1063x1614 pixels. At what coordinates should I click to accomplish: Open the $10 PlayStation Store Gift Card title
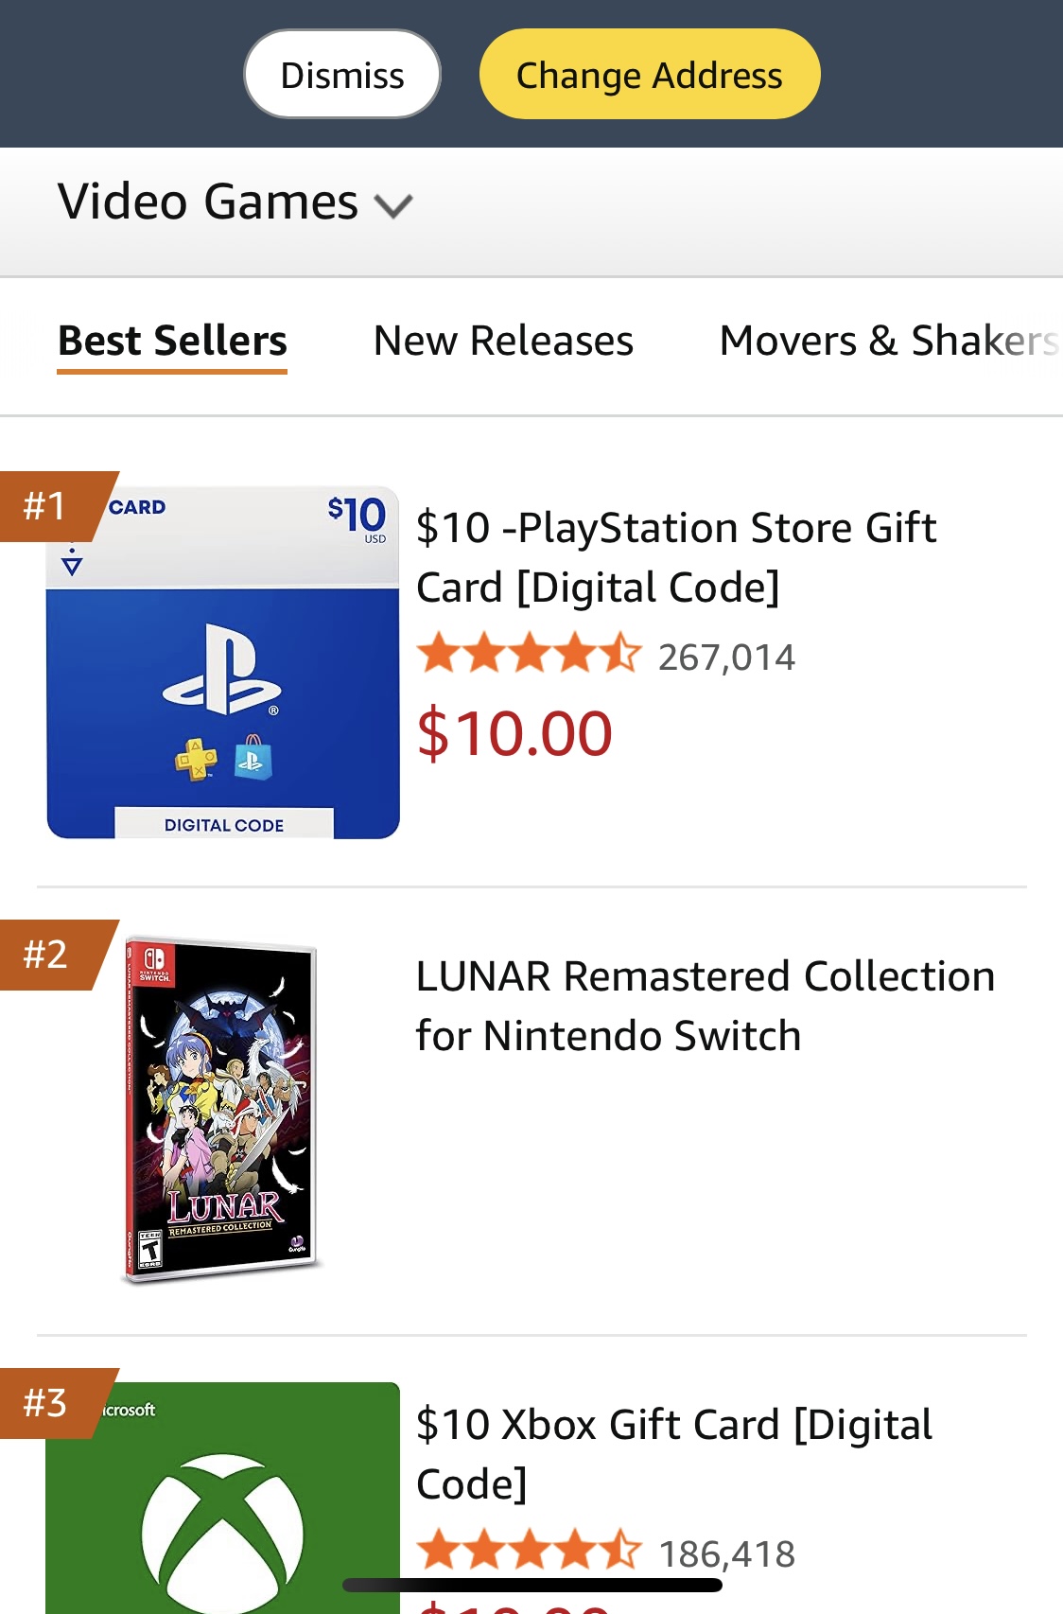(x=676, y=557)
